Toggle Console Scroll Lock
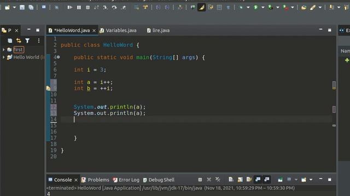The height and width of the screenshot is (196, 350). 240,180
